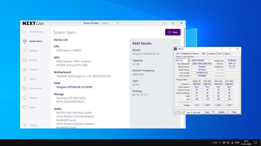Select the Samsung SSD 840 Series entry
The width and height of the screenshot is (261, 146).
click(71, 98)
